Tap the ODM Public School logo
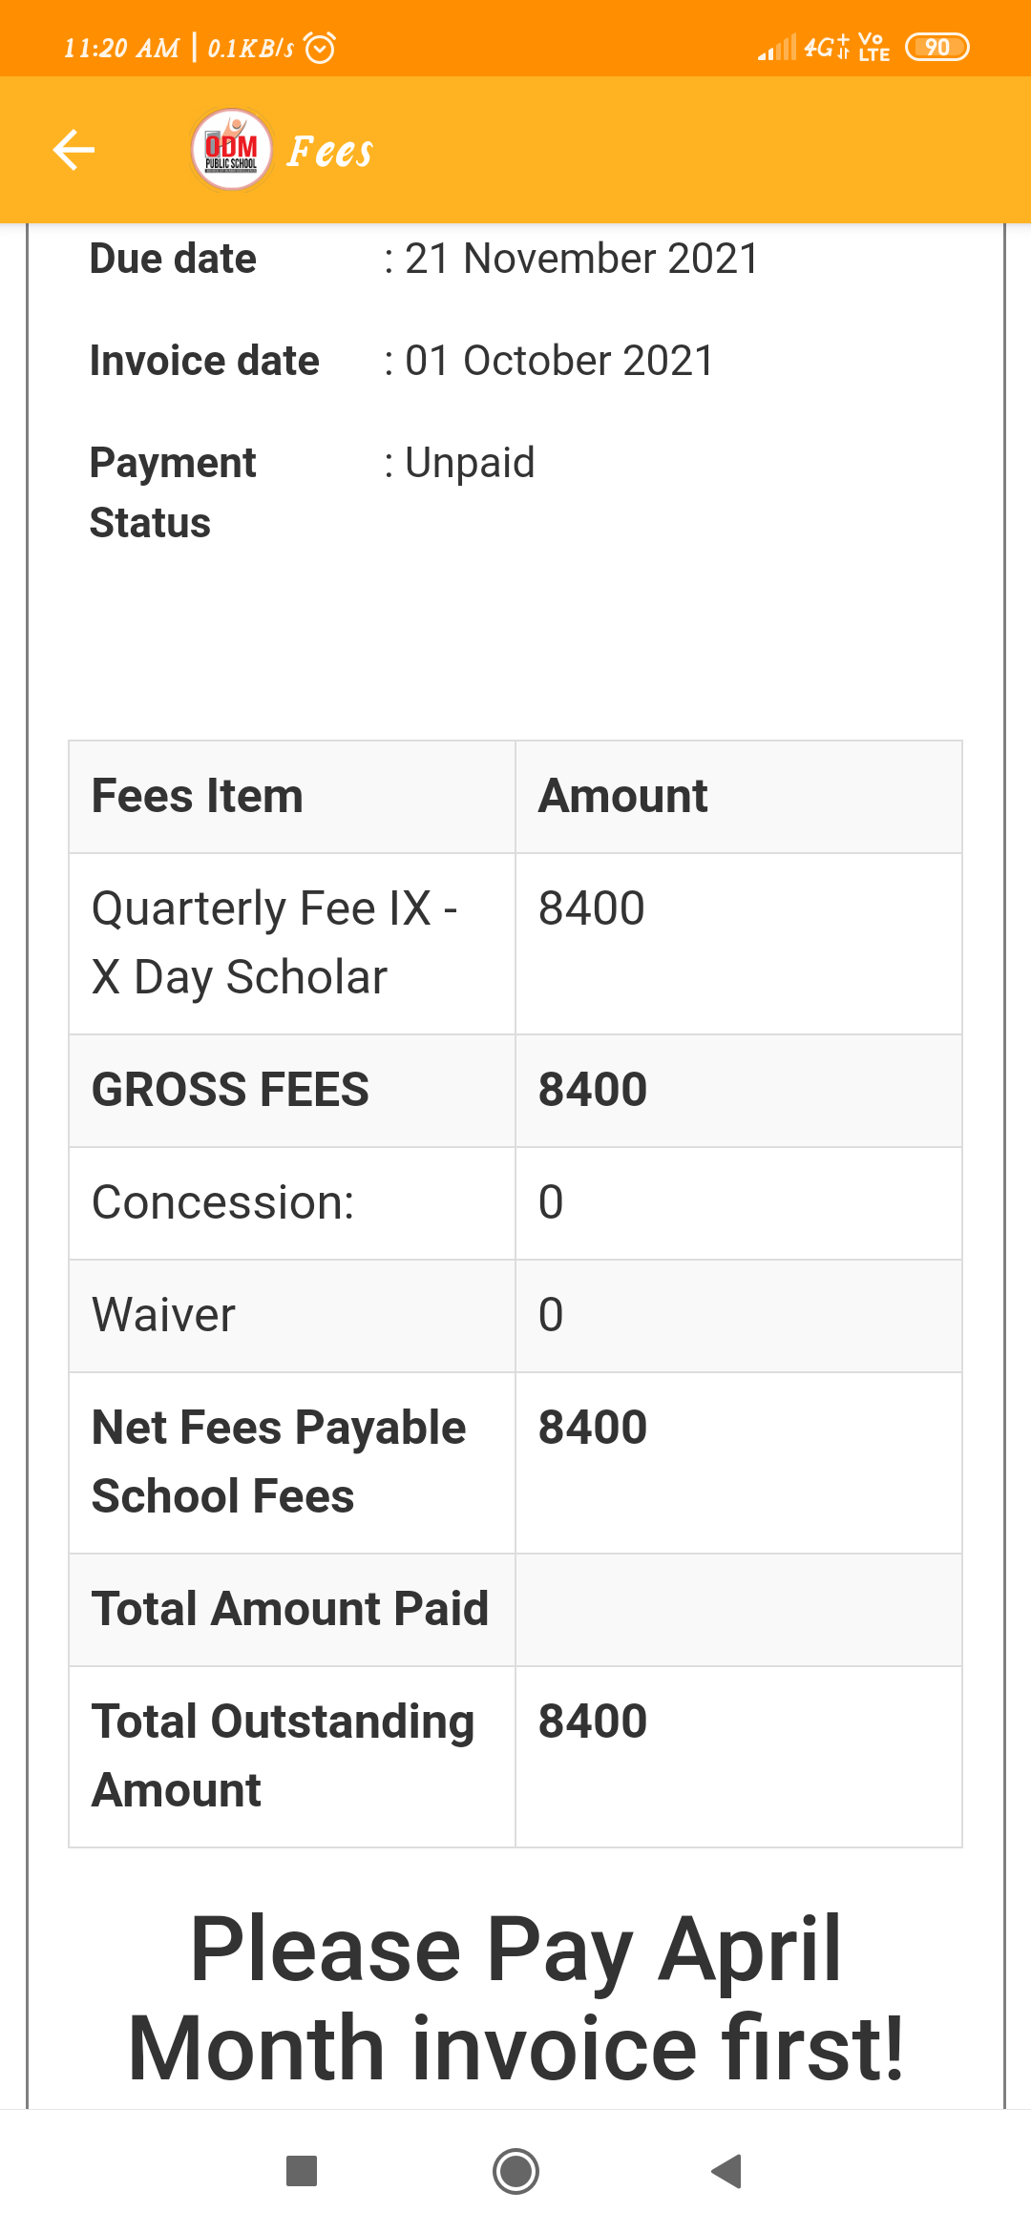Image resolution: width=1031 pixels, height=2233 pixels. [x=231, y=150]
